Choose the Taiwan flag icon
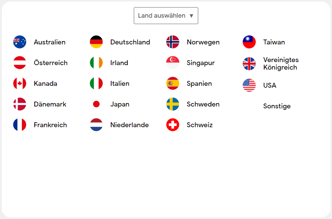 click(x=249, y=42)
